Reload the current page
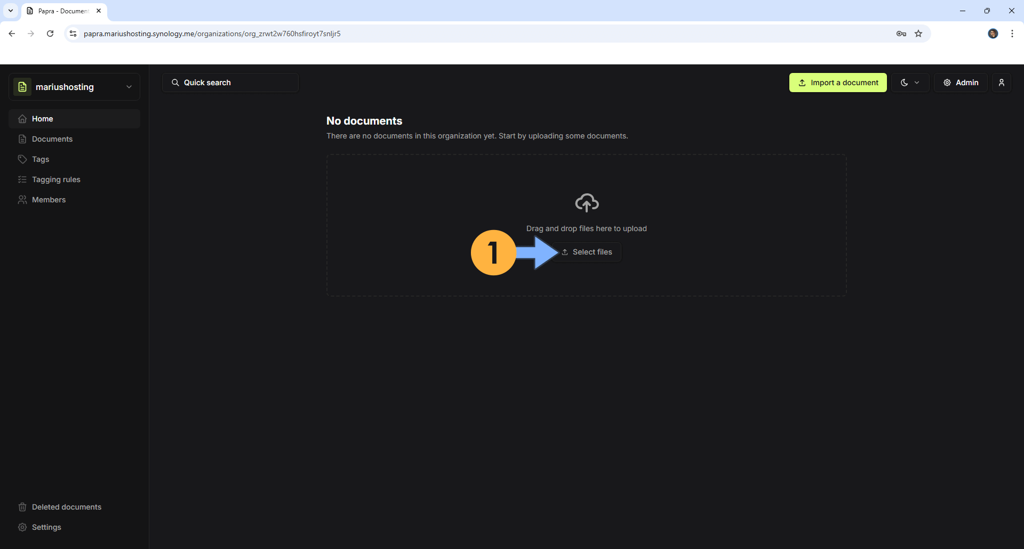Screen dimensions: 1024x549 [x=50, y=34]
